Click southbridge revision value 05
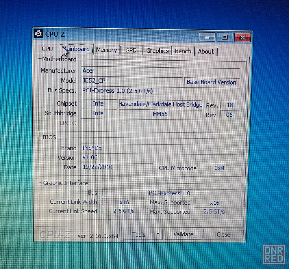Viewport: 289px width, 269px height. [229, 115]
